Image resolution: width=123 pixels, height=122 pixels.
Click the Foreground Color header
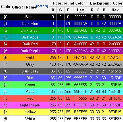[69, 3]
